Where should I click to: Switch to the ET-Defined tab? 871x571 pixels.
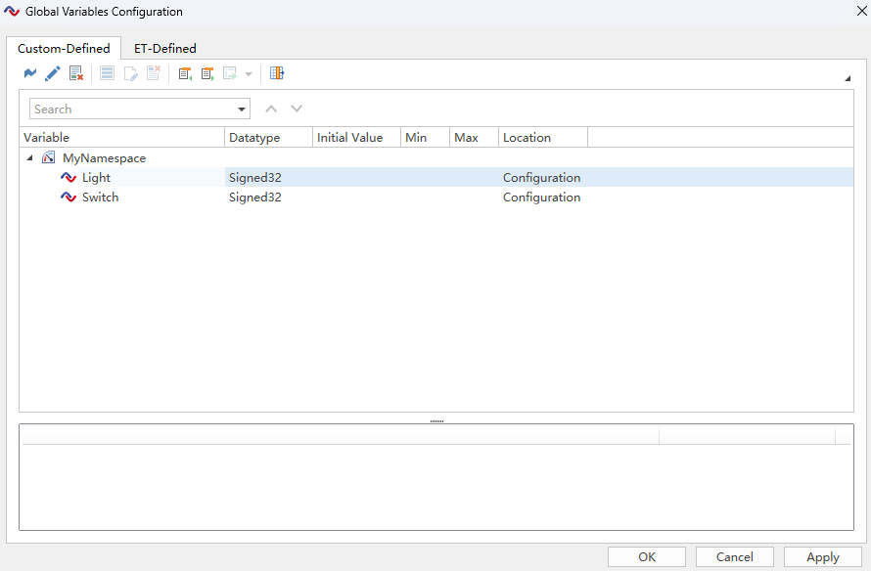tap(164, 48)
